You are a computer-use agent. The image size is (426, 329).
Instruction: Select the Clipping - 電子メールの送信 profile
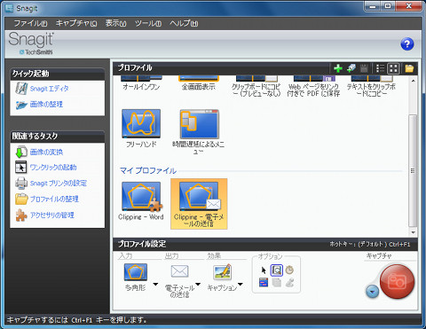click(x=199, y=204)
